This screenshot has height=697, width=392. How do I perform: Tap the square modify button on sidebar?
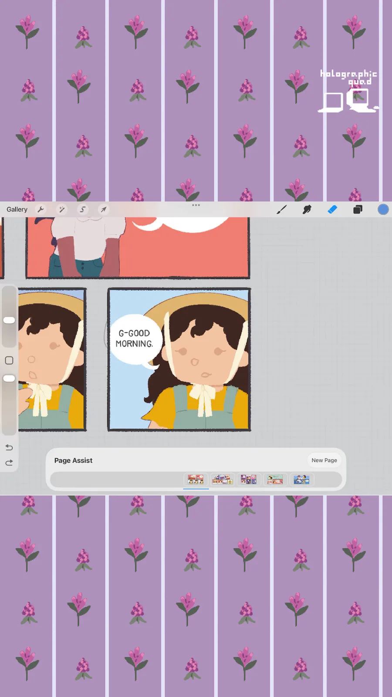9,360
